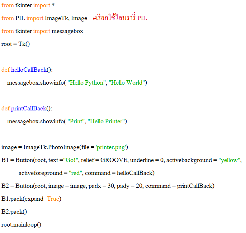
Task: Click the line 'root.mainloop()'
Action: tap(22, 225)
